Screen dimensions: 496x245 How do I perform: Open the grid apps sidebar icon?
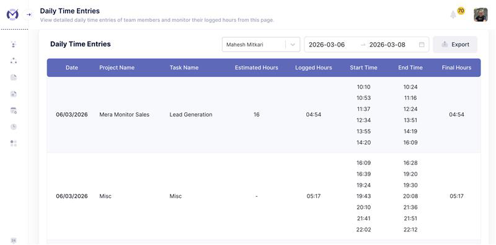(14, 143)
